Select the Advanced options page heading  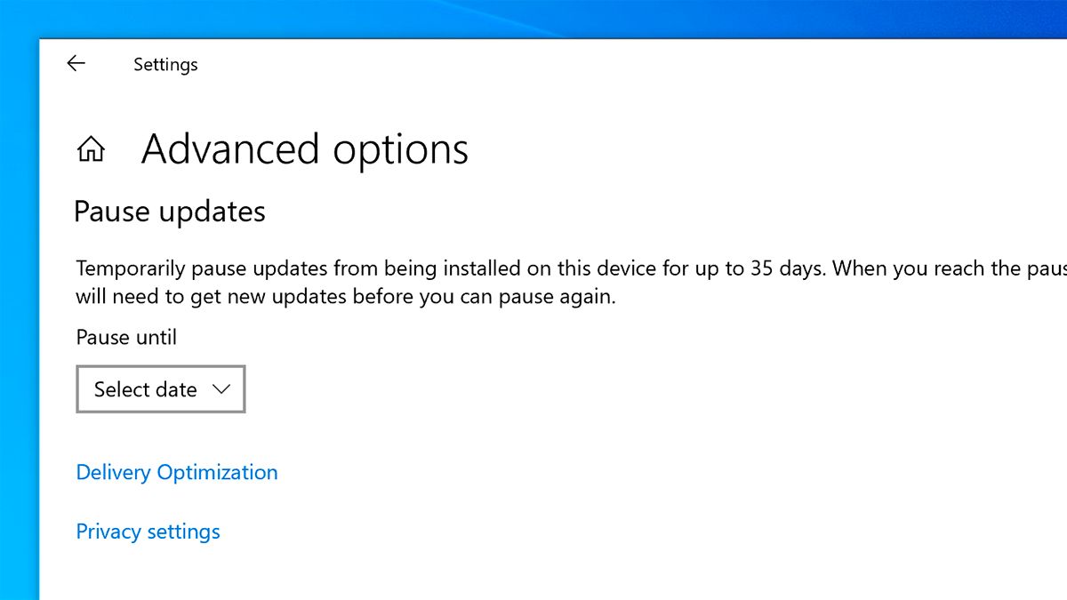pyautogui.click(x=305, y=149)
